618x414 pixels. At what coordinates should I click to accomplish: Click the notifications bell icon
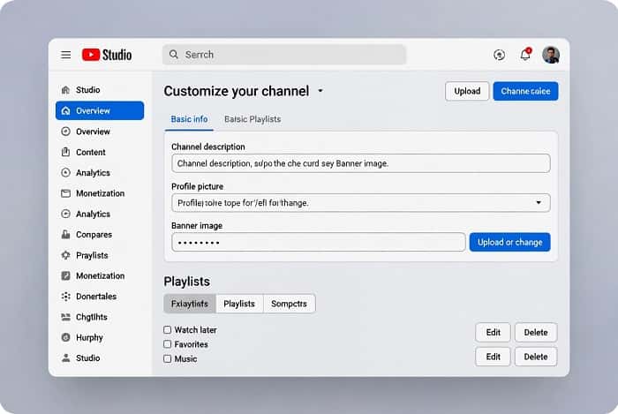pos(525,55)
